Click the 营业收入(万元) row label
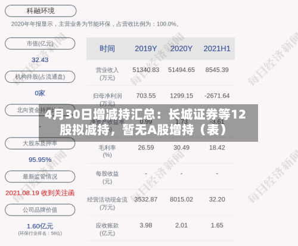 (x=107, y=74)
